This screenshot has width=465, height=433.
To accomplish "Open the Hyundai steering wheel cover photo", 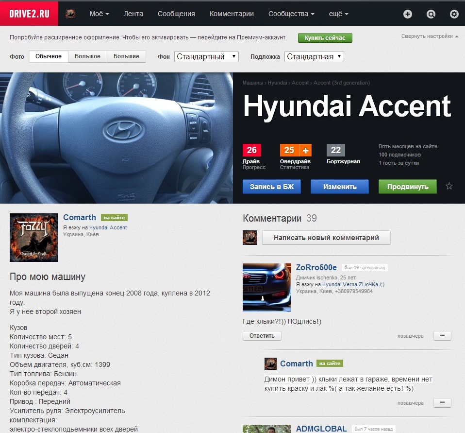I will pyautogui.click(x=116, y=138).
